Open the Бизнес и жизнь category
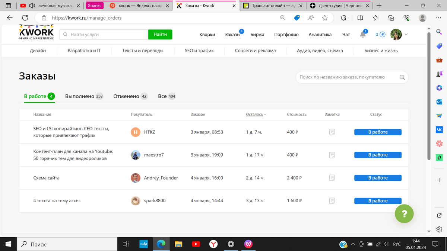Image resolution: width=447 pixels, height=251 pixels. coord(381,51)
